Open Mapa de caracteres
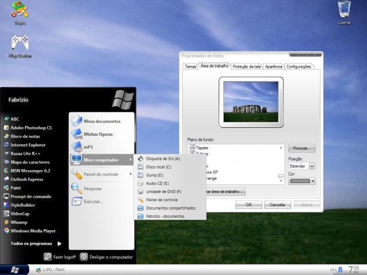 [x=26, y=162]
